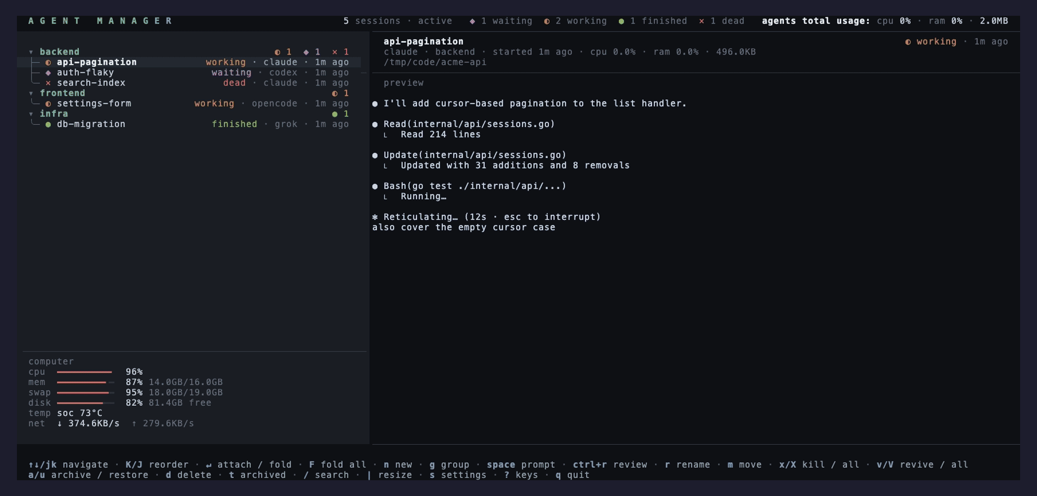
Task: Click the working half-circle icon in header
Action: 547,21
